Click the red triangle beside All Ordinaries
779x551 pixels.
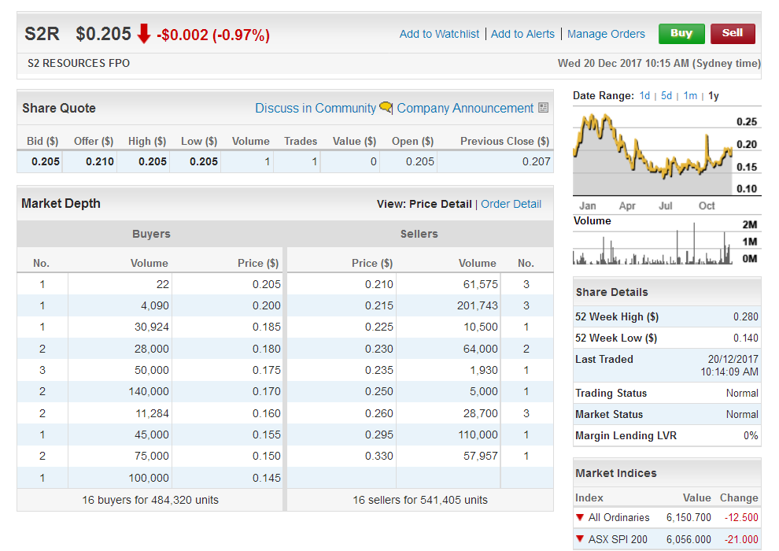[579, 517]
